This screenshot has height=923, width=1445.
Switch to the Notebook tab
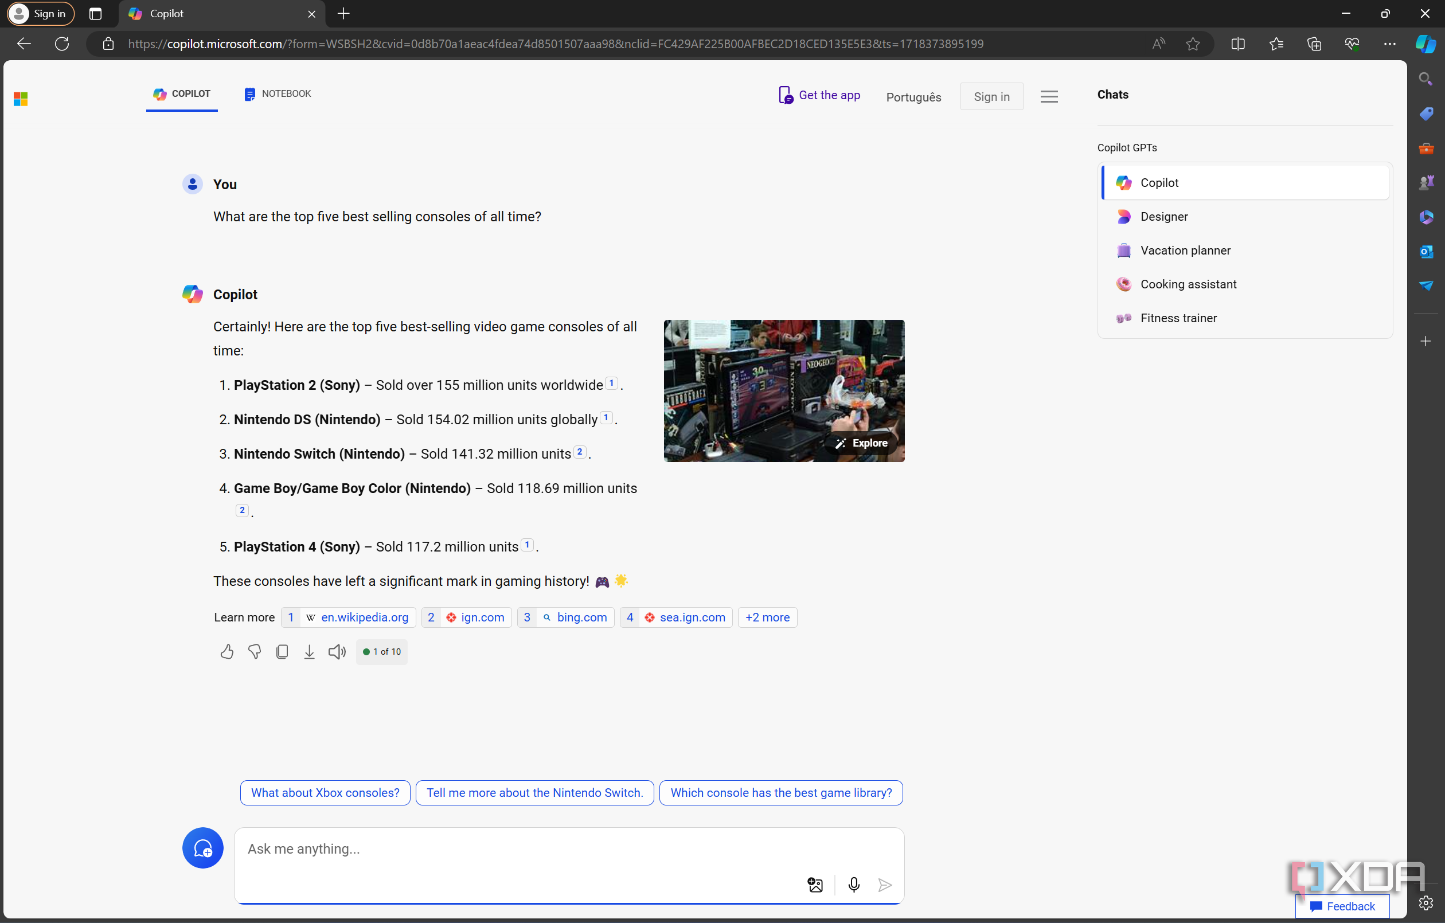(x=278, y=93)
